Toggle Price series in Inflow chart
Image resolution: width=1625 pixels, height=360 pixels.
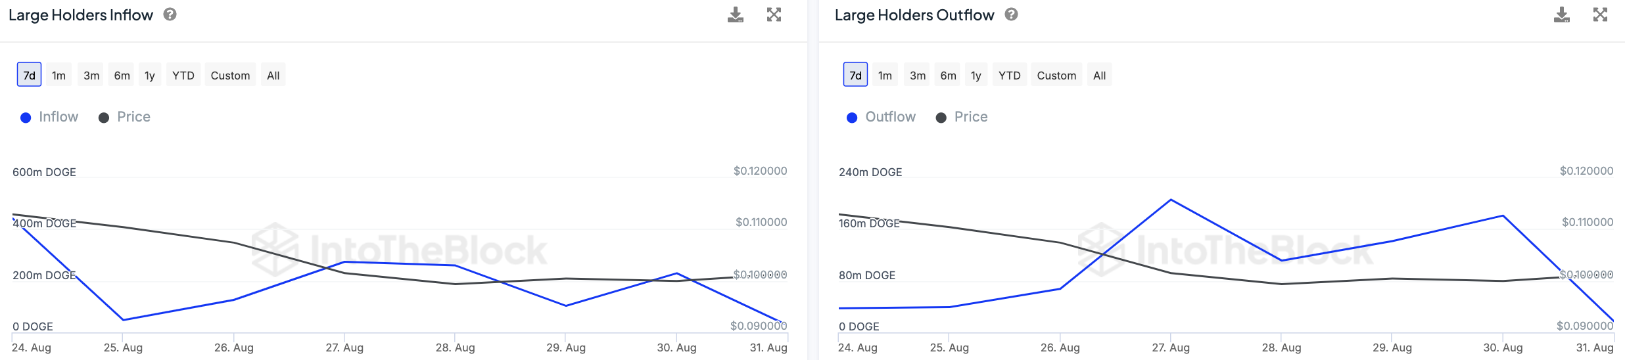(124, 117)
